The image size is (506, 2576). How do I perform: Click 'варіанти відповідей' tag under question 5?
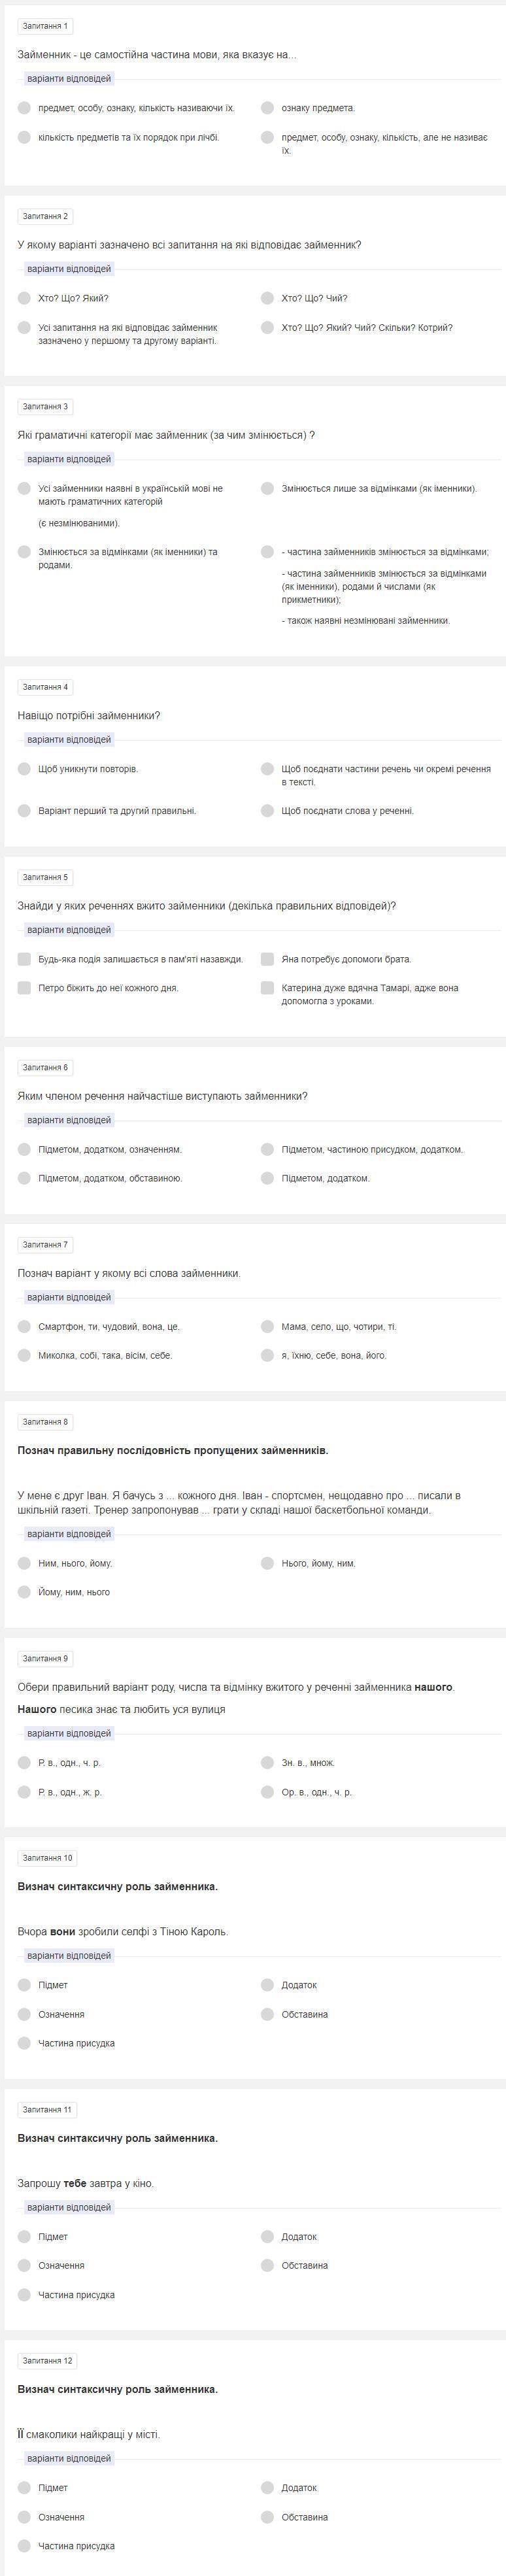pyautogui.click(x=69, y=930)
